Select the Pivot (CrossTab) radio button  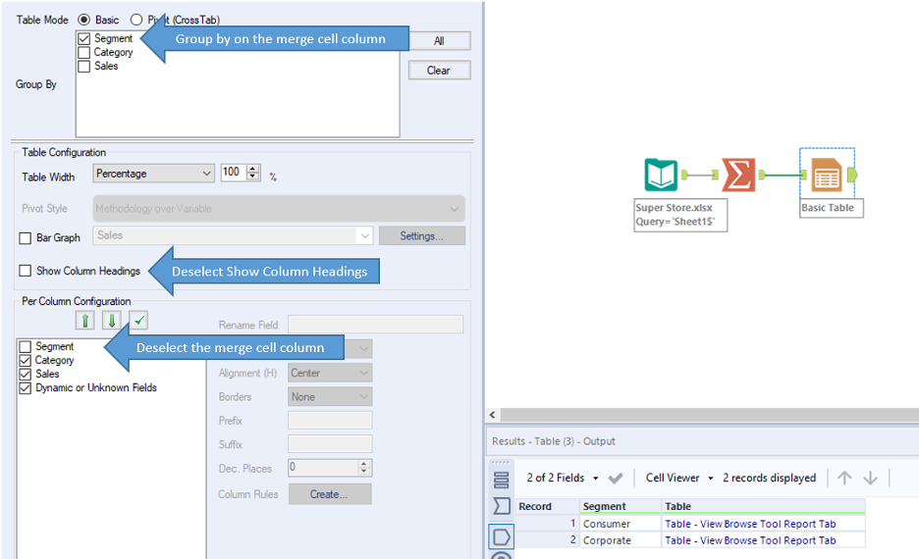pyautogui.click(x=136, y=20)
